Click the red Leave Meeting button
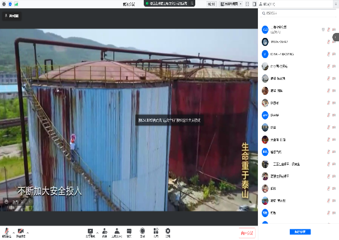339x240 pixels. (247, 232)
